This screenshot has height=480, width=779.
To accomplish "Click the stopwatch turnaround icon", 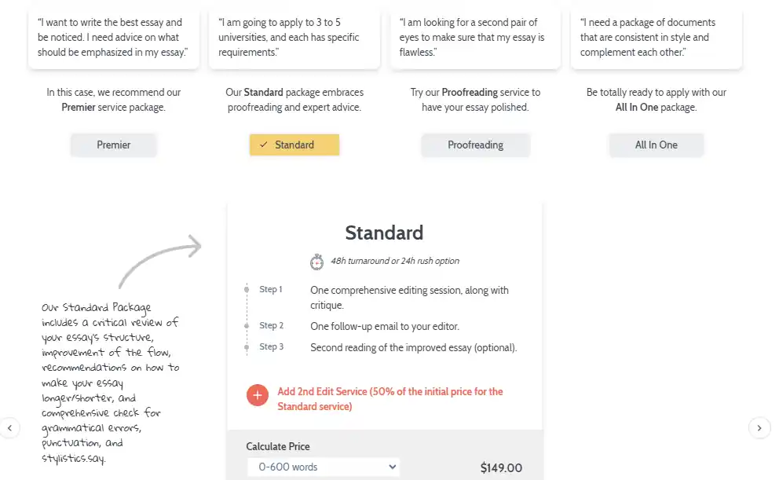I will pyautogui.click(x=316, y=262).
